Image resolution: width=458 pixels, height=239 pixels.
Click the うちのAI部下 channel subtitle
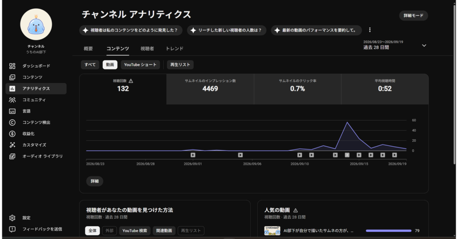(36, 52)
